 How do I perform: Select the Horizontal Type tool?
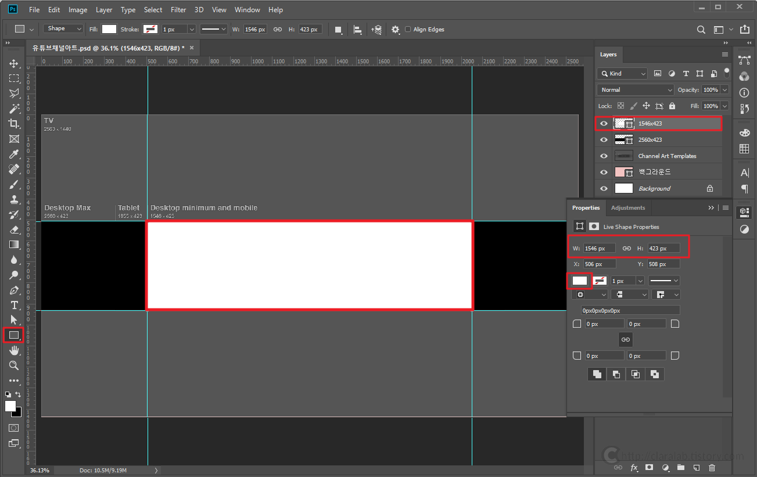[14, 305]
